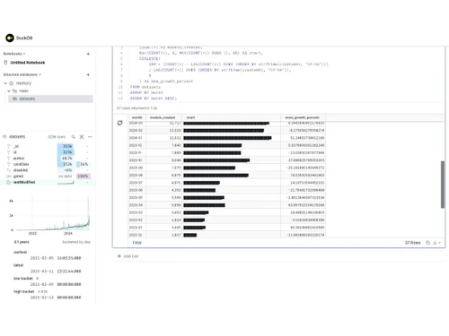This screenshot has height=336, width=449.
Task: Click the collapse icon in datasets panel
Action: pyautogui.click(x=82, y=137)
